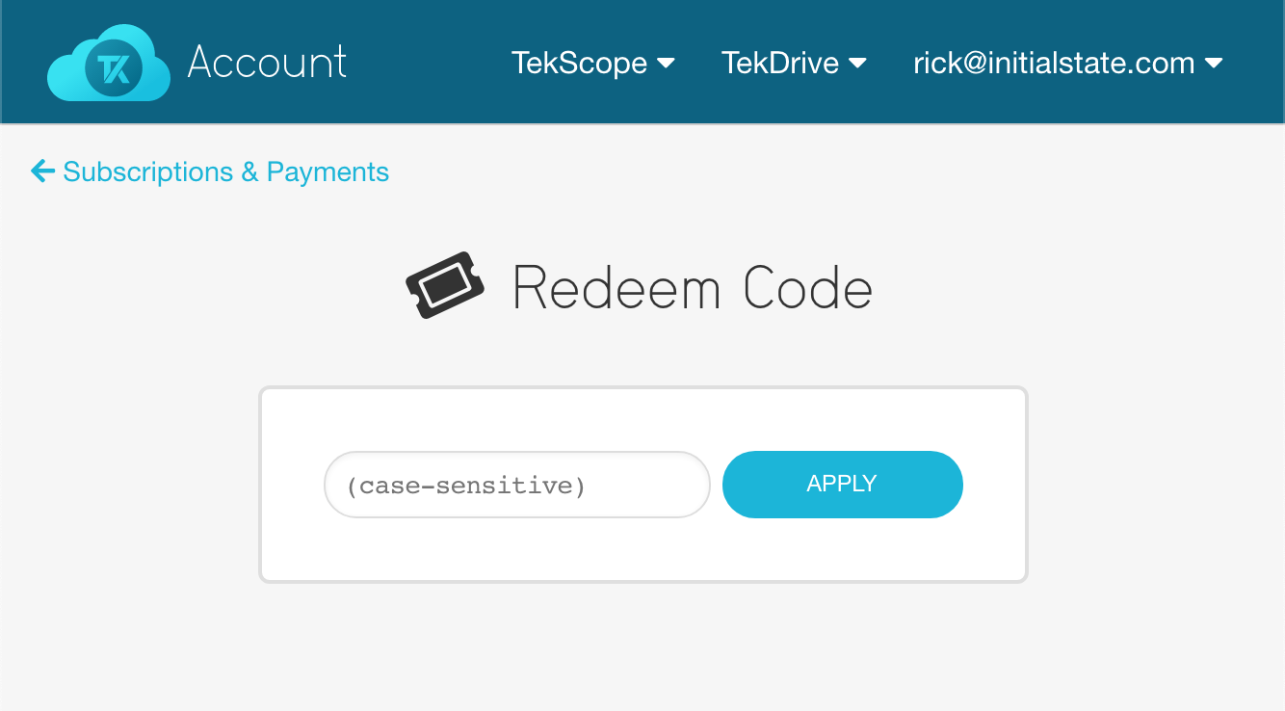This screenshot has height=711, width=1285.
Task: Expand the TekDrive dropdown caret
Action: tap(857, 64)
